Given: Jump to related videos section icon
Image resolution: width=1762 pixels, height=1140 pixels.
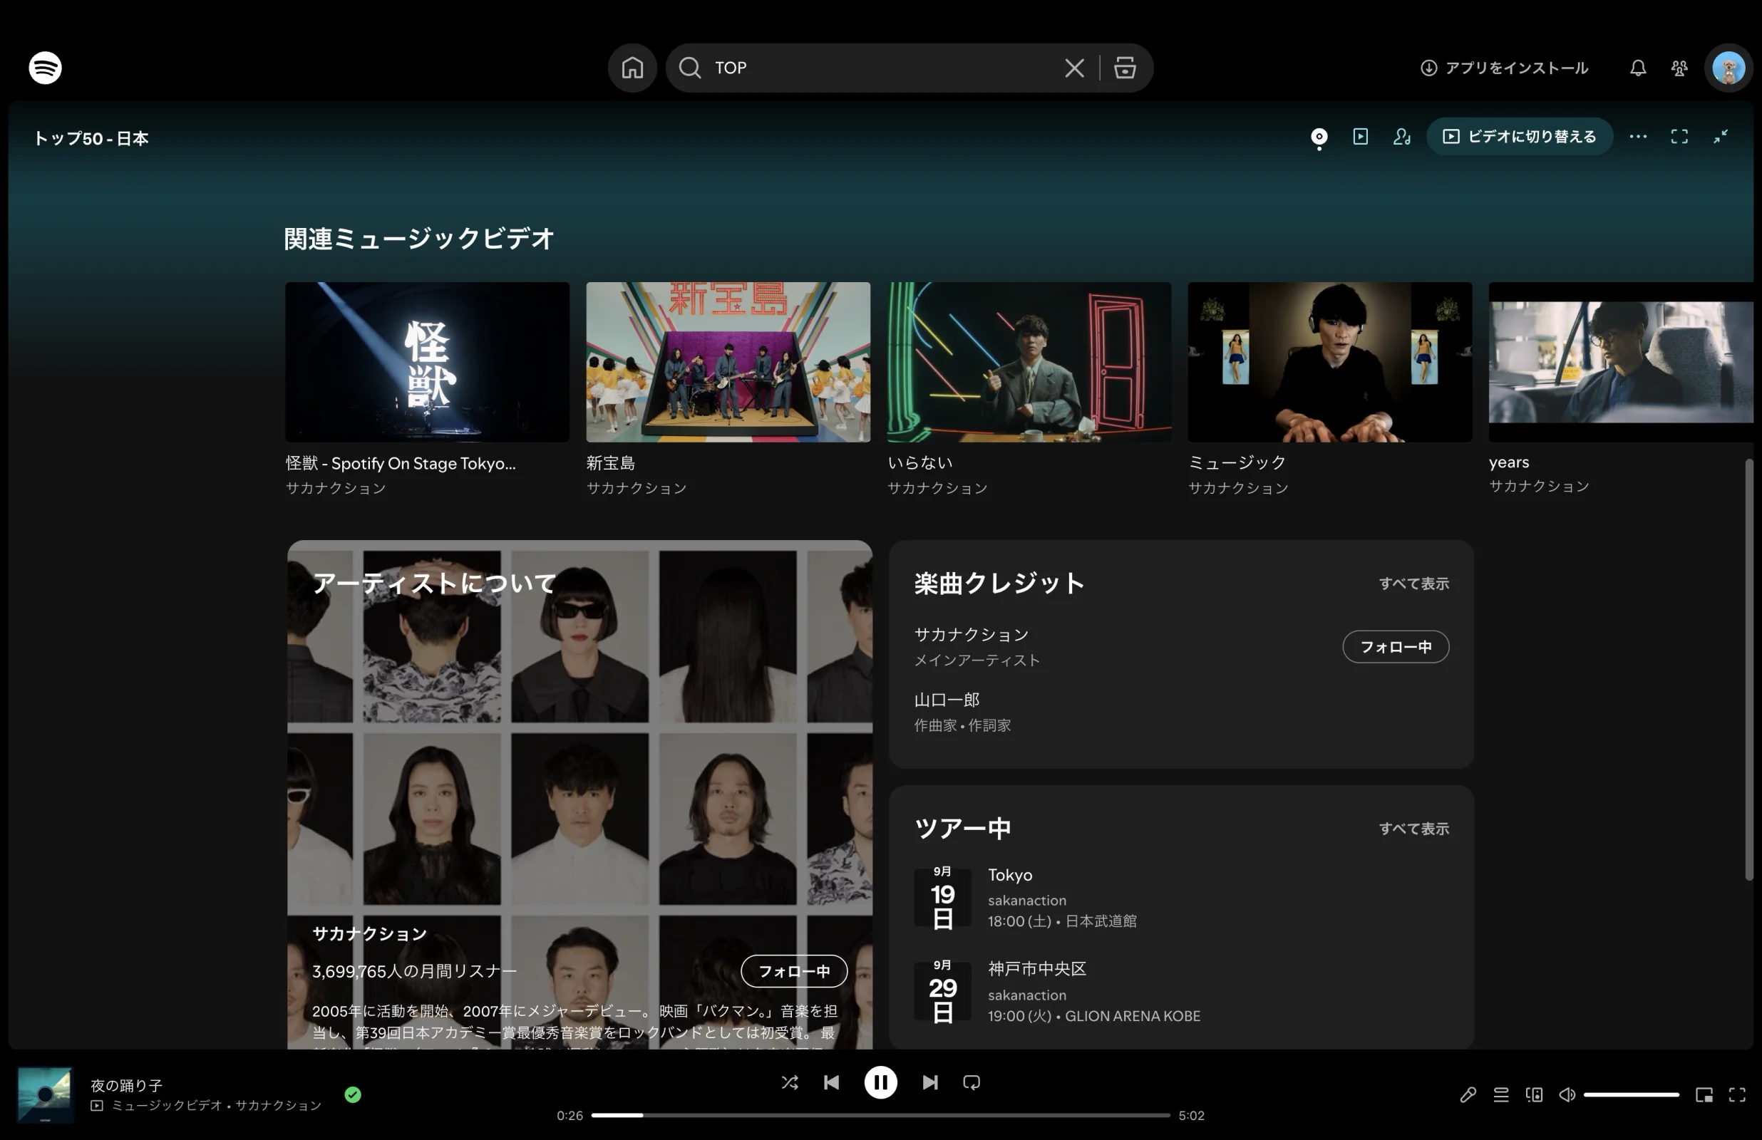Looking at the screenshot, I should 1360,136.
